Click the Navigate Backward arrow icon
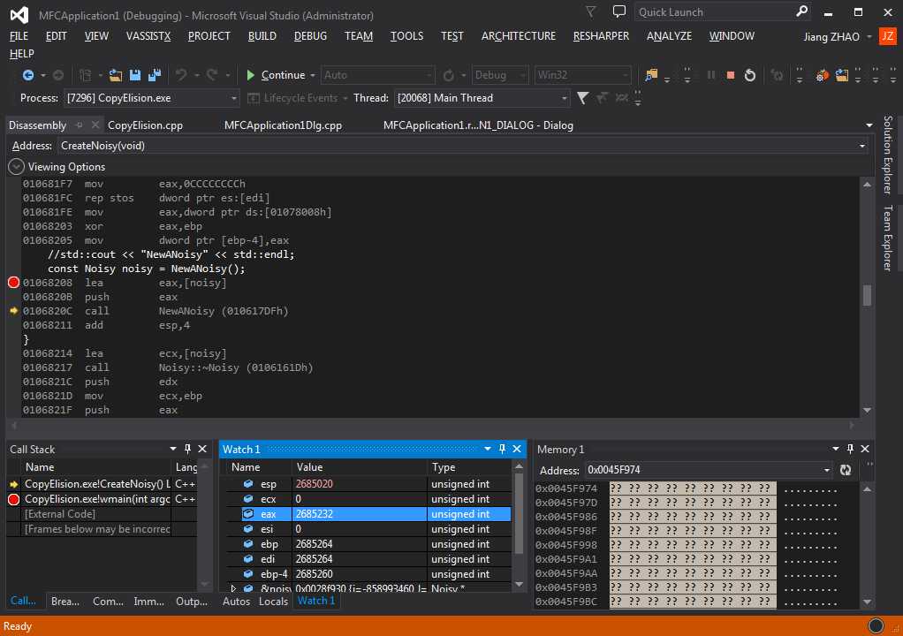This screenshot has height=636, width=903. [28, 75]
